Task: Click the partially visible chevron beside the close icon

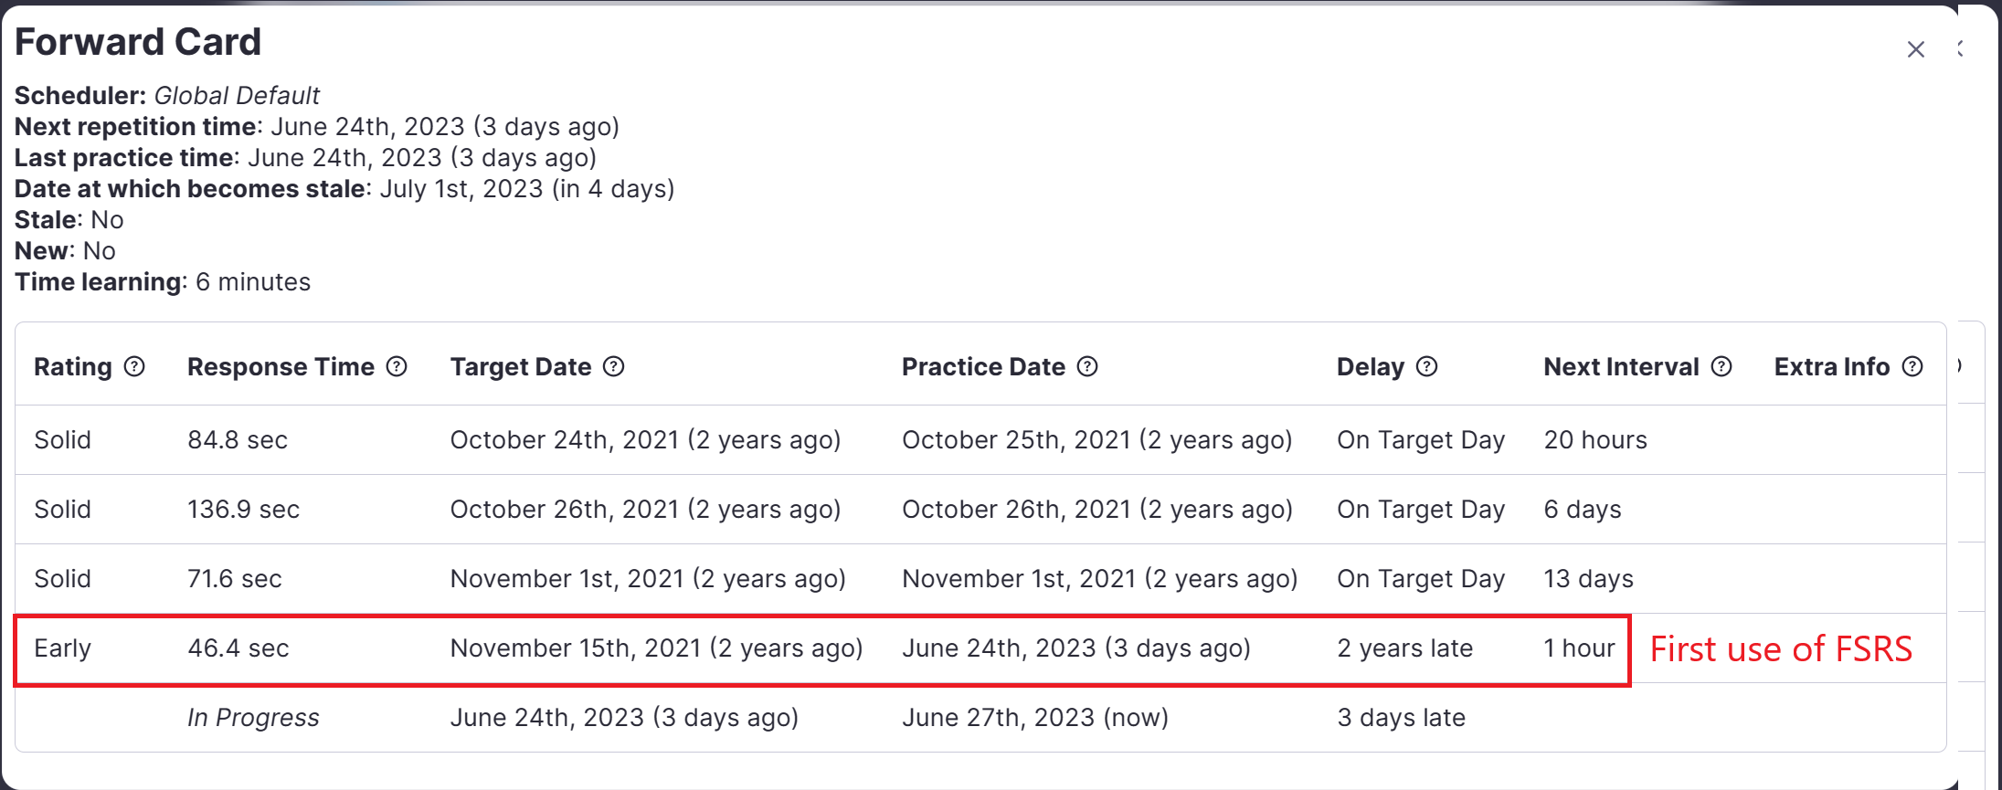Action: [x=1959, y=48]
